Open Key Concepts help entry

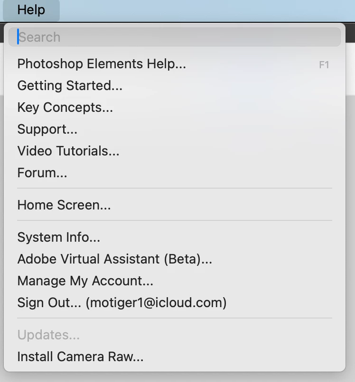point(175,108)
